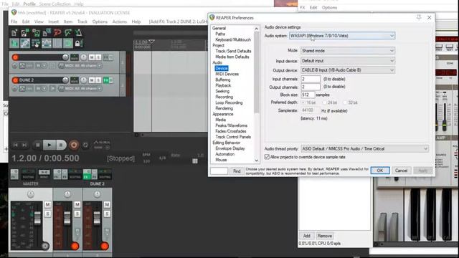Open the Track menu in REAPER
Viewport: 459px width, 258px height.
(x=82, y=21)
